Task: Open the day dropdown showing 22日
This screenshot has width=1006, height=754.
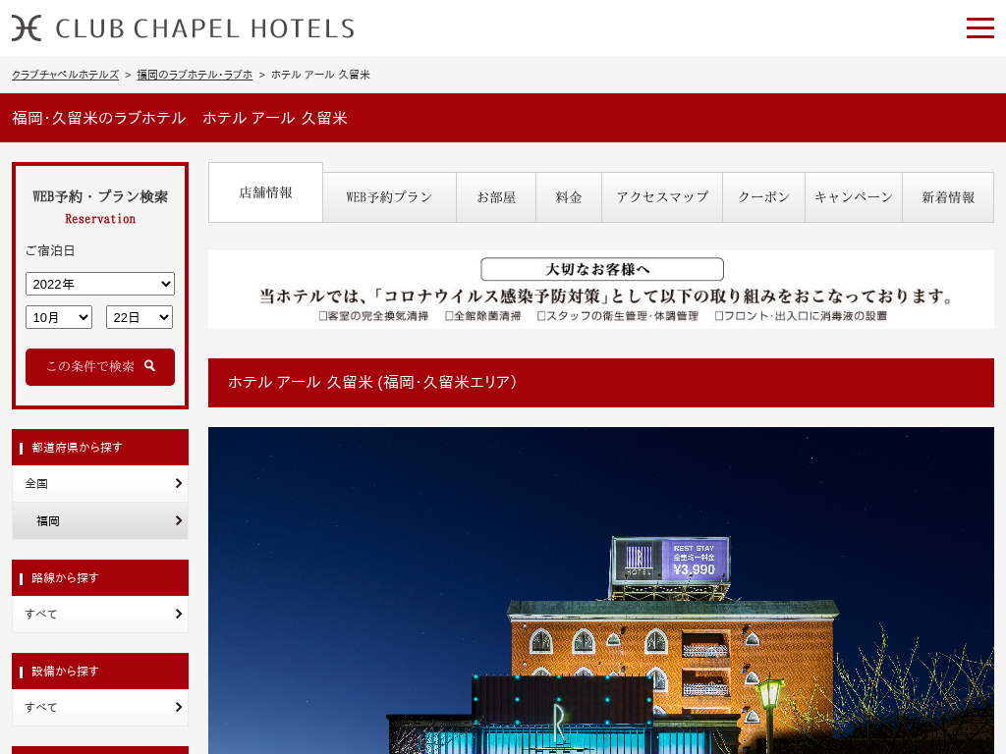Action: pyautogui.click(x=140, y=317)
